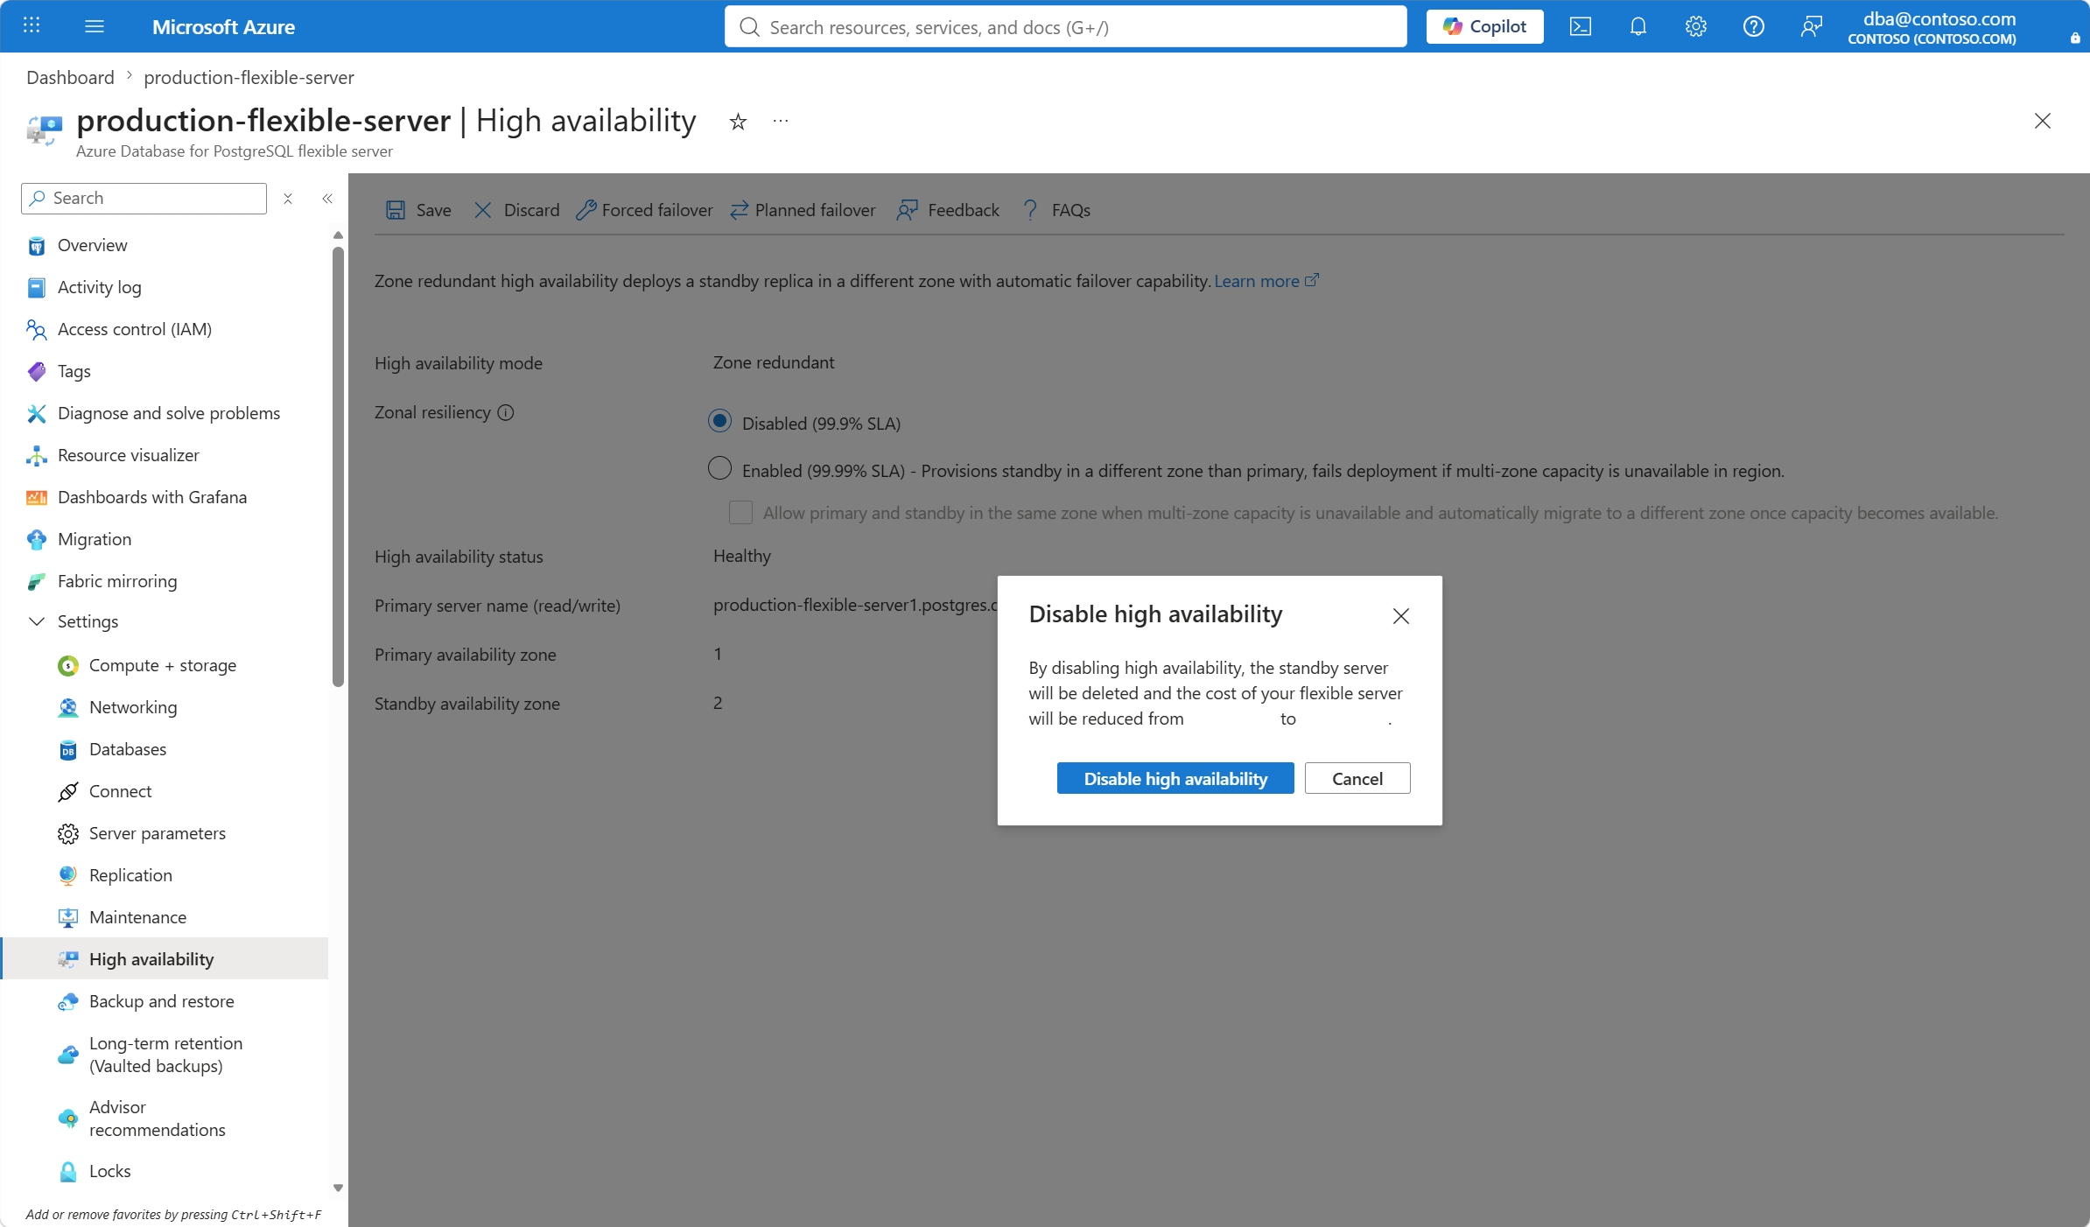Screen dimensions: 2090x1227
Task: Click the Save toolbar button
Action: (419, 210)
